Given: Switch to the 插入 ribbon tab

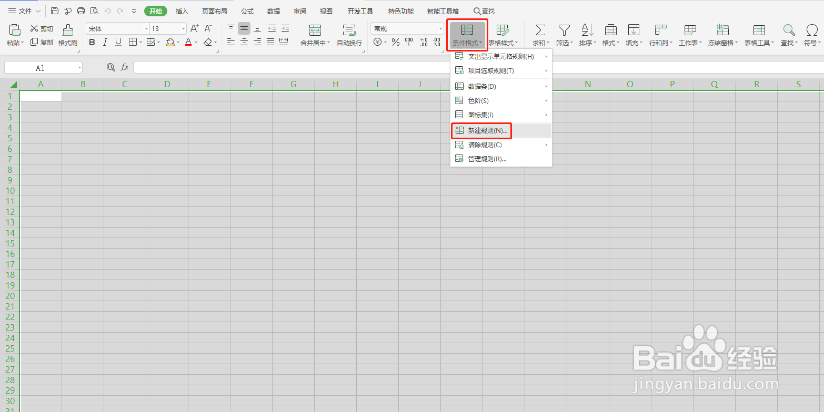Looking at the screenshot, I should (182, 11).
